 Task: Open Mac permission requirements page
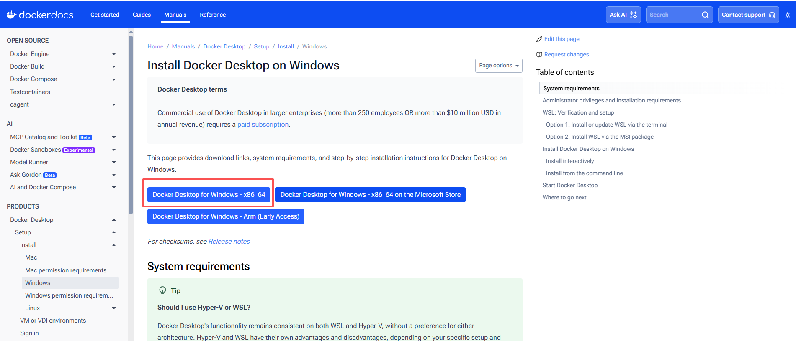[66, 270]
